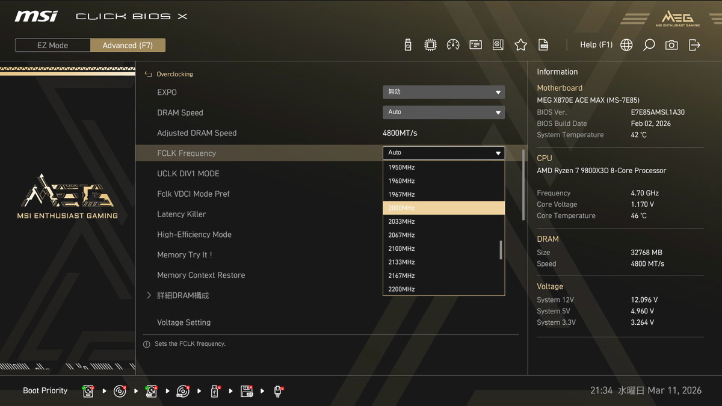Screen dimensions: 722x406
Task: Click the floppy disk boot device icon
Action: 247,392
